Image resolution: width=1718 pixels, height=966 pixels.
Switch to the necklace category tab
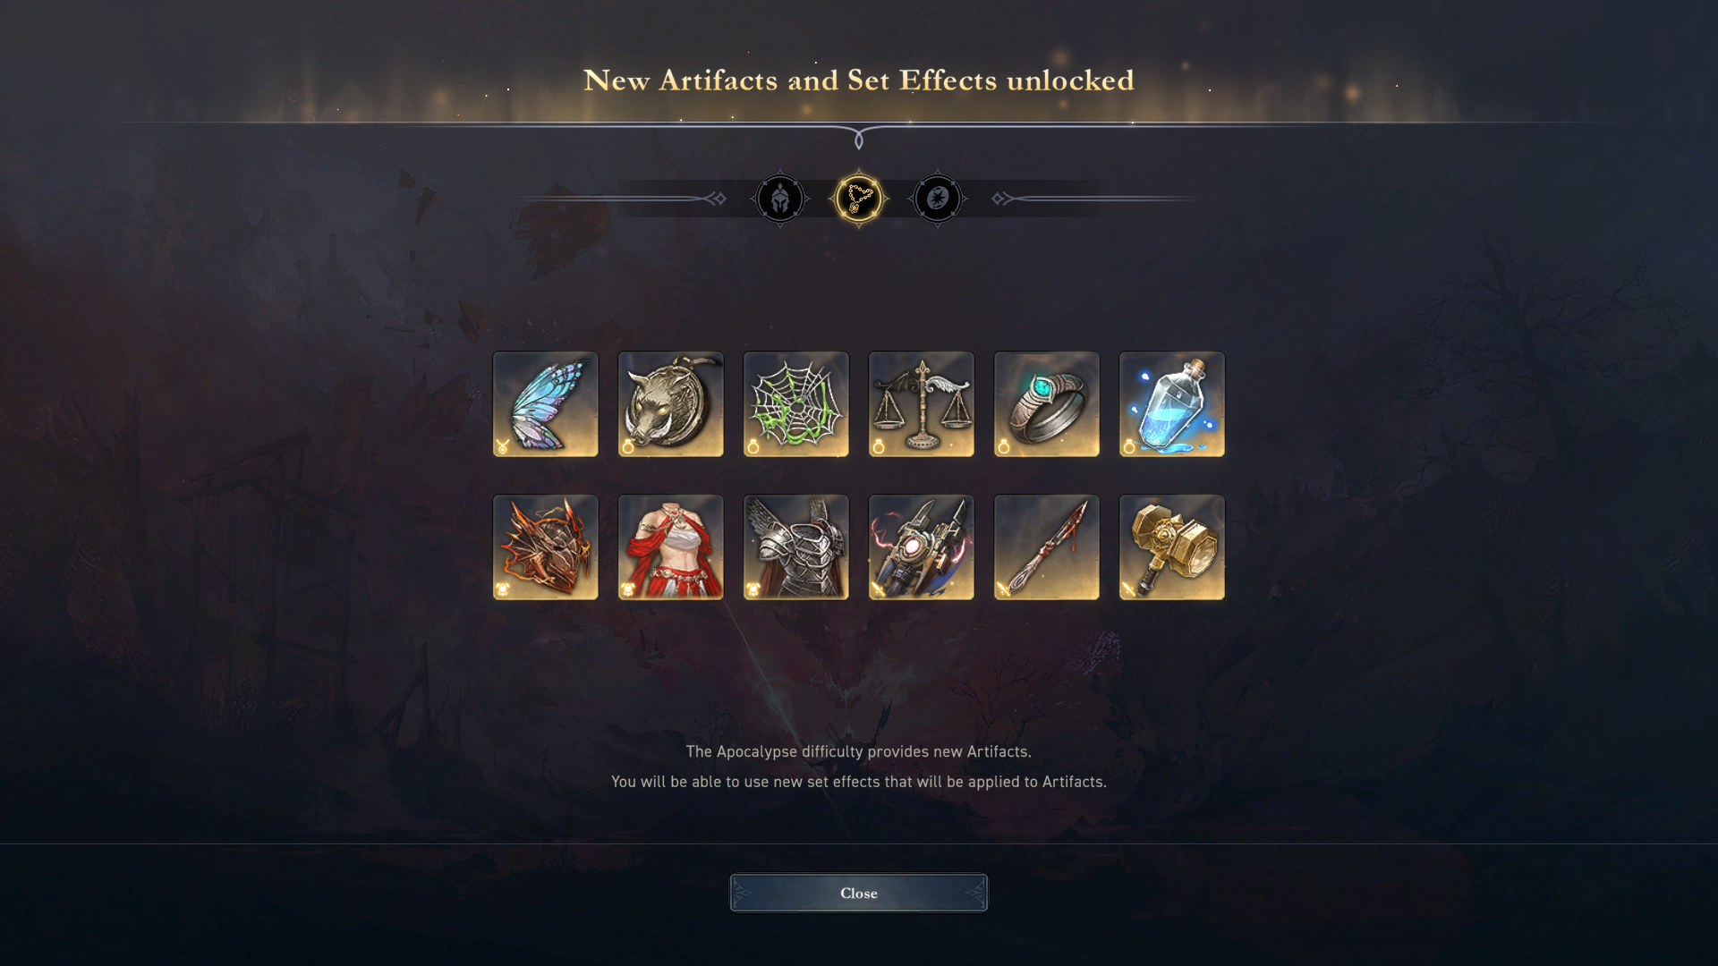click(x=858, y=199)
